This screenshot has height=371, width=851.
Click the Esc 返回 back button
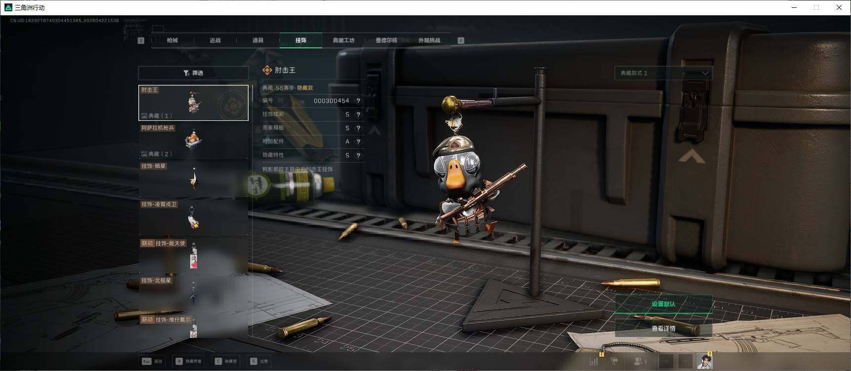[x=152, y=361]
